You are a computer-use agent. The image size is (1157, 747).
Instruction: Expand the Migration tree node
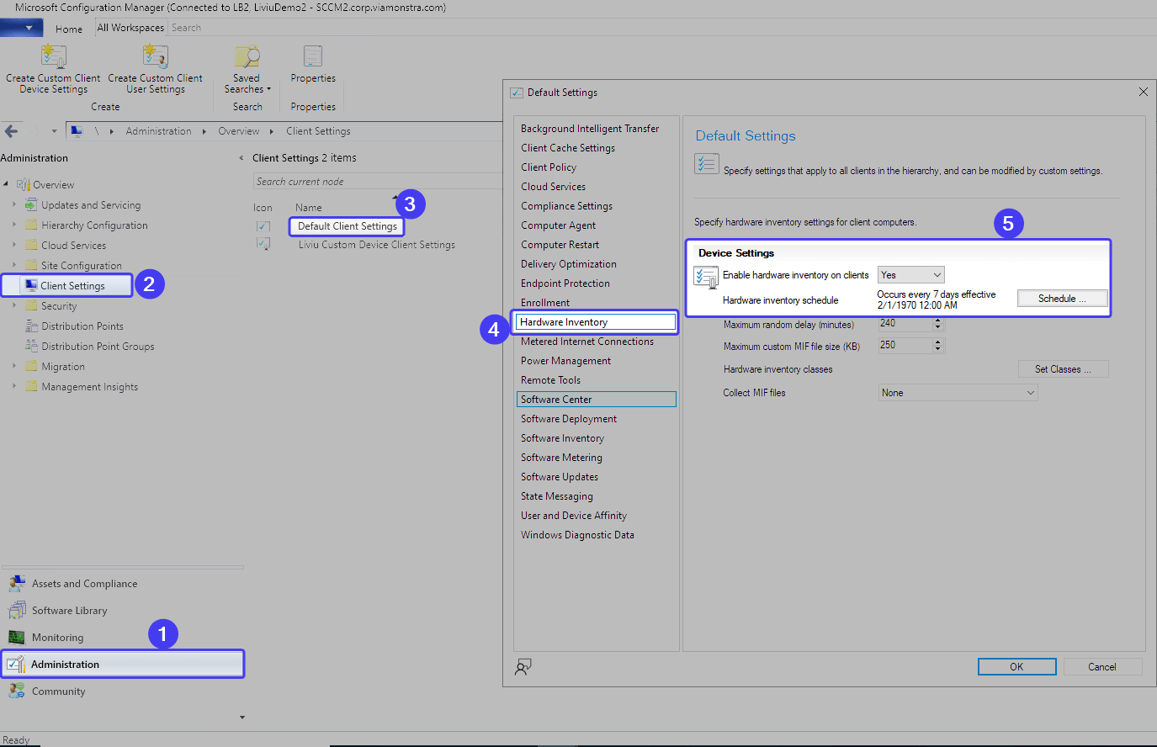click(14, 366)
